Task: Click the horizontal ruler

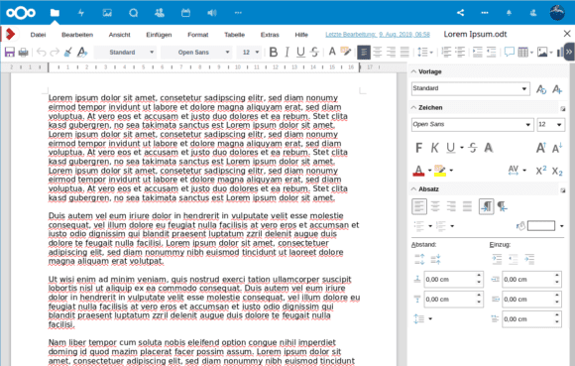Action: coord(203,67)
